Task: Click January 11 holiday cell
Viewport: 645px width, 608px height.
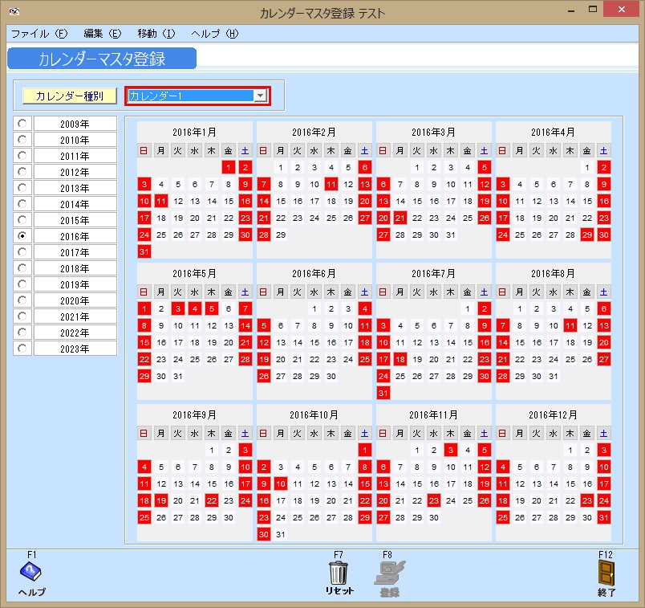Action: point(160,201)
